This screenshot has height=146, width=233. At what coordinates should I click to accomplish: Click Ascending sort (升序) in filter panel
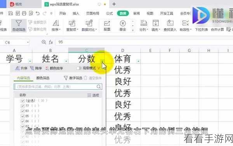pyautogui.click(x=21, y=69)
